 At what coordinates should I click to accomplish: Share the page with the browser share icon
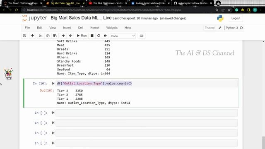tap(223, 10)
